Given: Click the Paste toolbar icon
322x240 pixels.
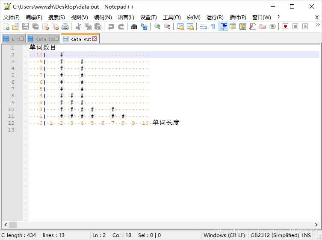Looking at the screenshot, I should (x=98, y=26).
